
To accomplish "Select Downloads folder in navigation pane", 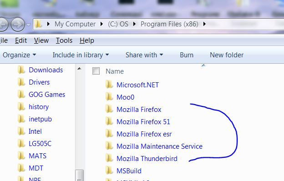I will (46, 70).
